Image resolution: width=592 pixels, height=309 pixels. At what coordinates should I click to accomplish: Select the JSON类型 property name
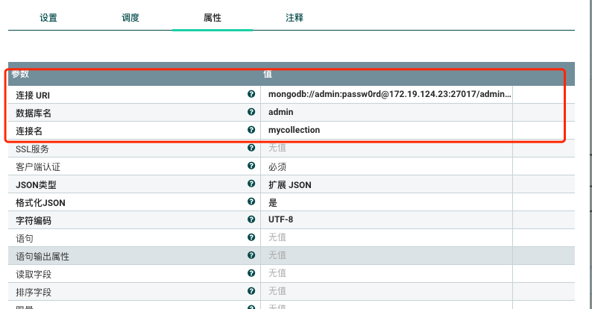pyautogui.click(x=36, y=184)
